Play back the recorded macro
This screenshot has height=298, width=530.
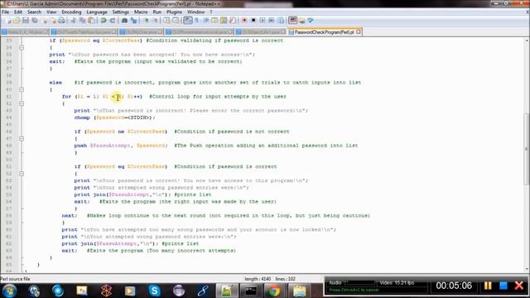(x=263, y=21)
